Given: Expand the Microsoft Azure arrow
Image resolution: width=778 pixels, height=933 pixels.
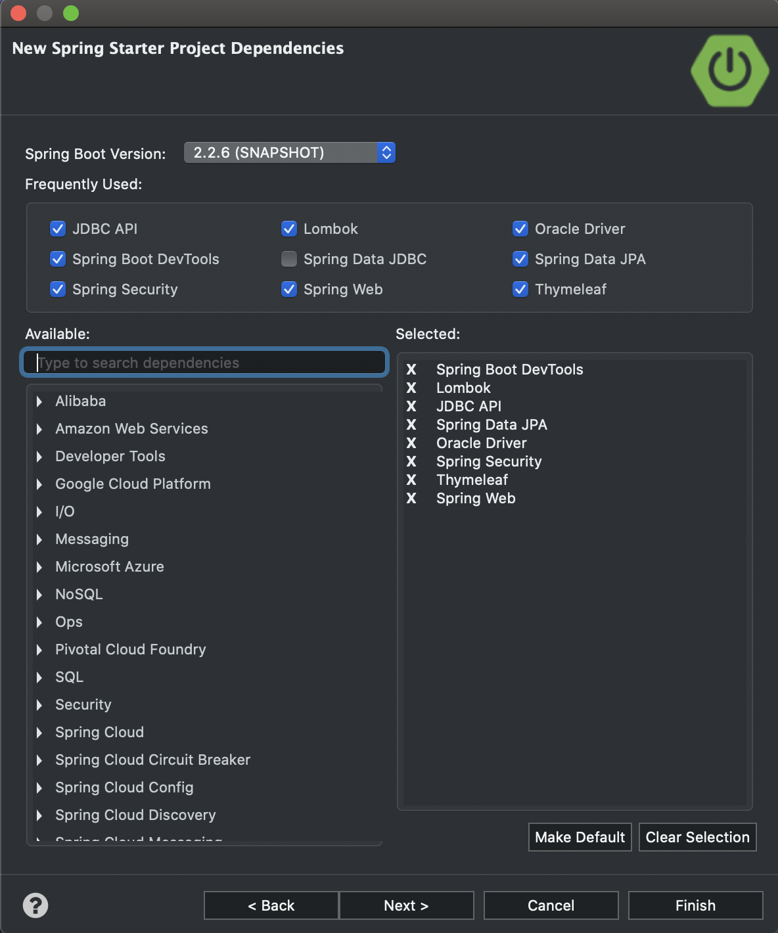Looking at the screenshot, I should click(39, 567).
